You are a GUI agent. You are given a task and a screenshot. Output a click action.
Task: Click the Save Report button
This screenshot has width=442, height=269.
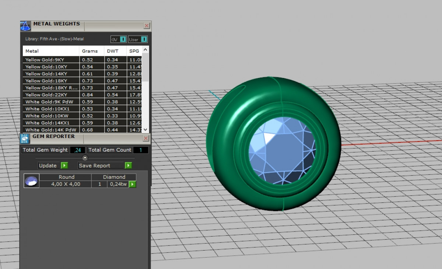(x=105, y=166)
